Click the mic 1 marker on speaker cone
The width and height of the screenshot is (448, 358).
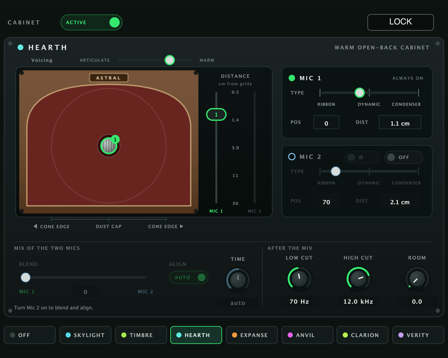tap(109, 146)
